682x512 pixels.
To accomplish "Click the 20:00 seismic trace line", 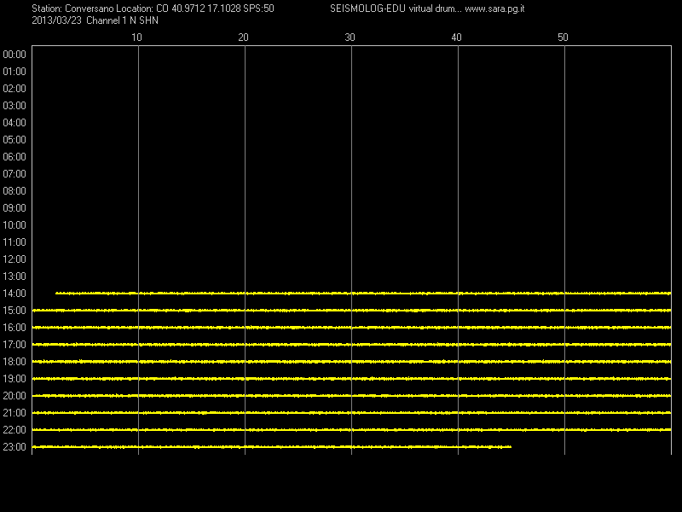I will 351,396.
